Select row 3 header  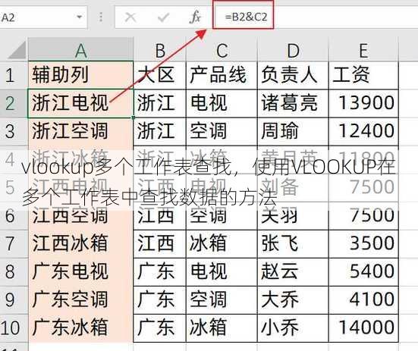click(x=14, y=131)
